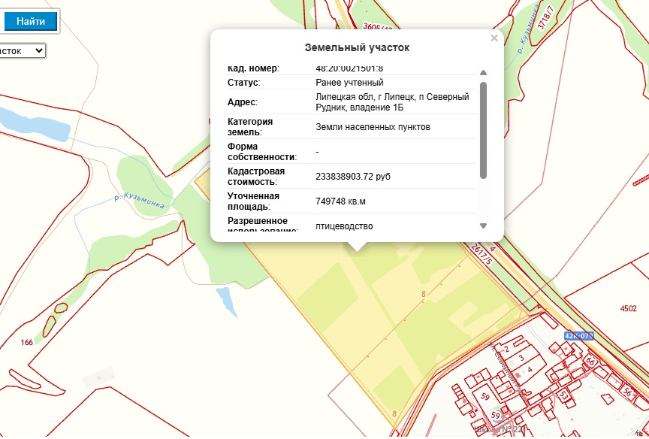Click the popup's vertical scrollbar thumb

click(483, 128)
